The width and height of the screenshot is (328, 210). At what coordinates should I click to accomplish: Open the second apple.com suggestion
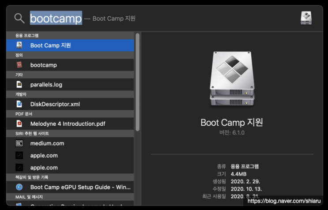coord(70,168)
